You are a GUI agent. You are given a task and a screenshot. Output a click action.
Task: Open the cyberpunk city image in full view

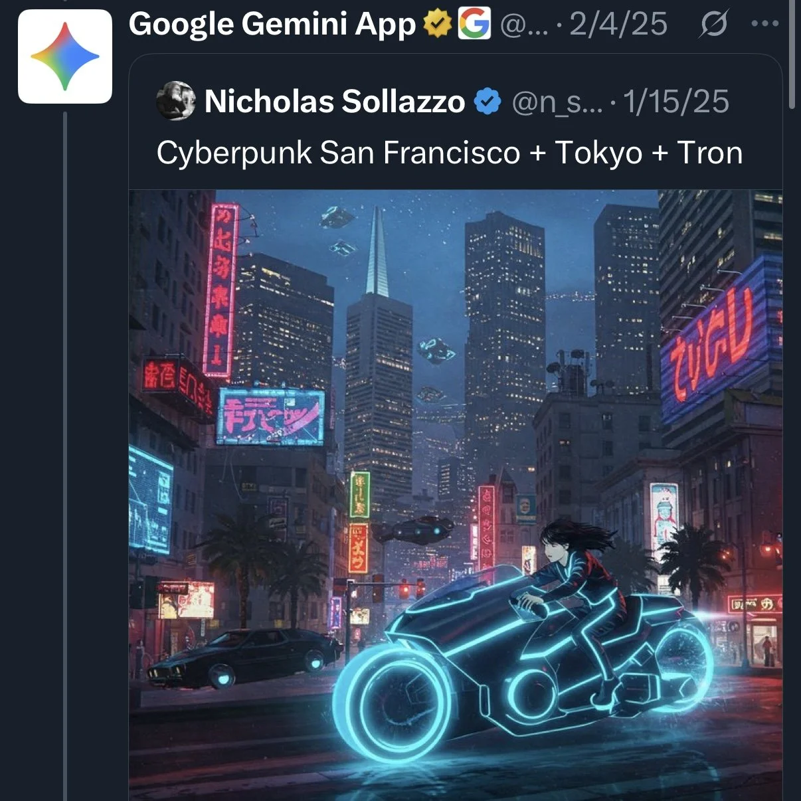(x=456, y=495)
